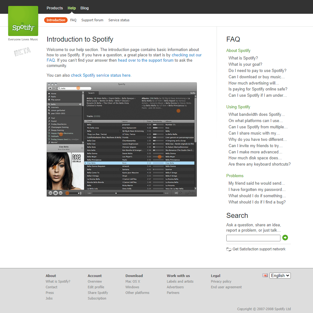Open the footer Jobs link
The width and height of the screenshot is (313, 313).
[x=49, y=298]
